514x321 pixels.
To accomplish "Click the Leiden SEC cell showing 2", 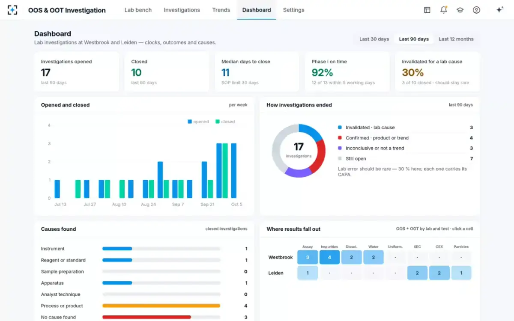I will point(417,273).
